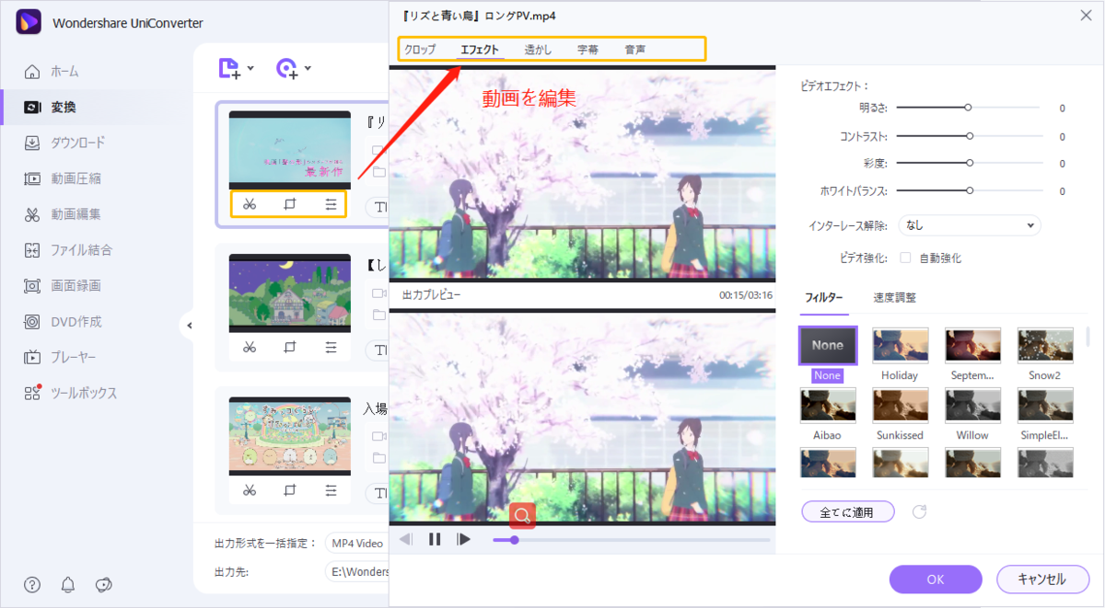Step to previous frame
Viewport: 1105px width, 608px height.
tap(406, 539)
